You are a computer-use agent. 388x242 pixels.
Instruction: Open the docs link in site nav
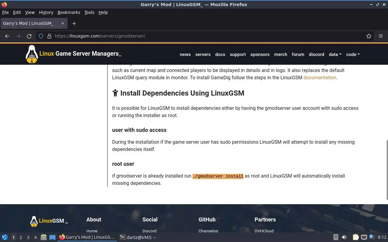[x=220, y=54]
